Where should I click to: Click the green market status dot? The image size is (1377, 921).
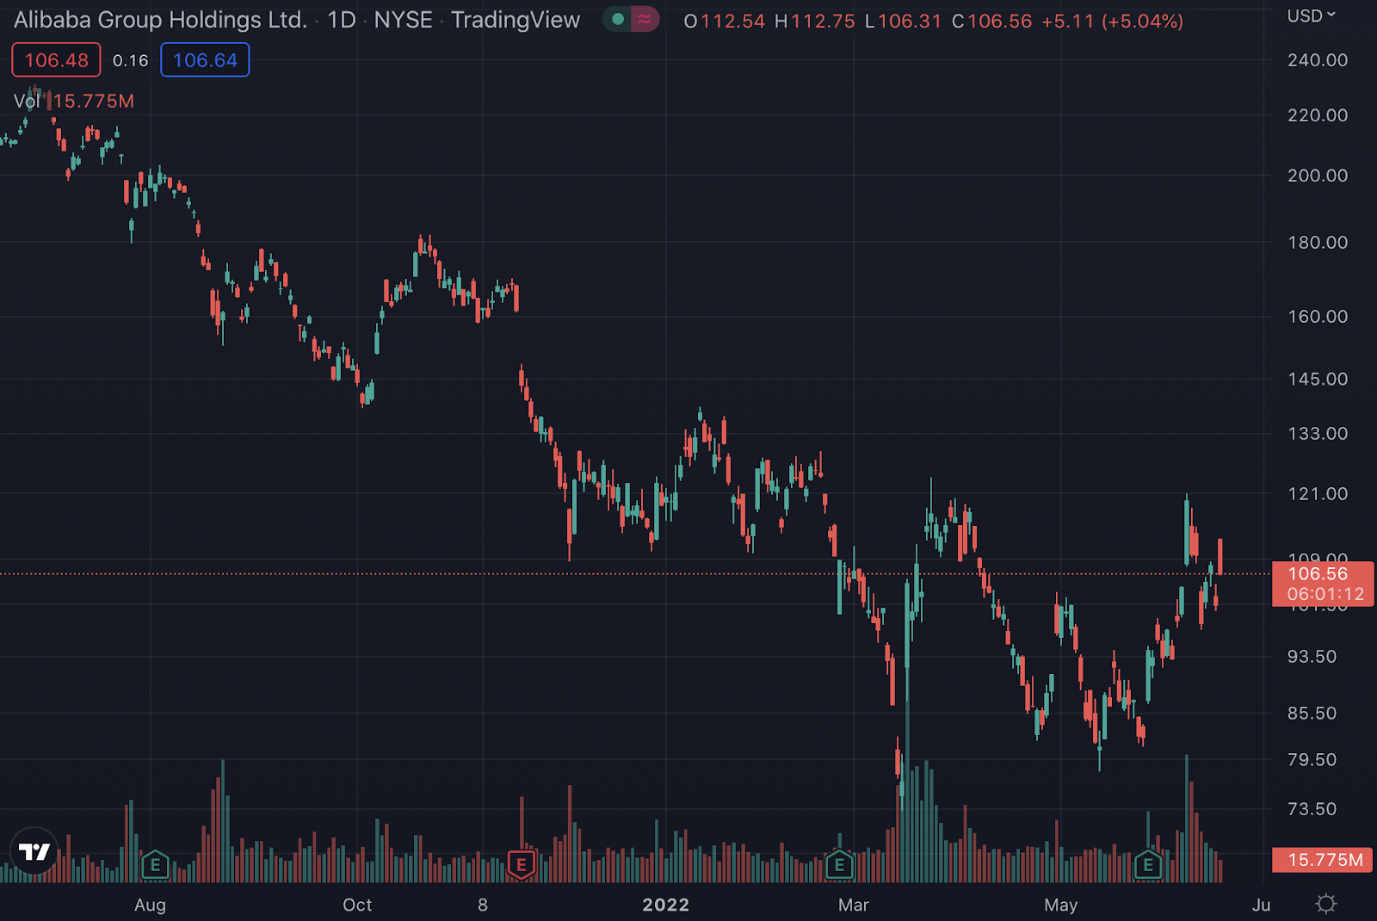617,19
